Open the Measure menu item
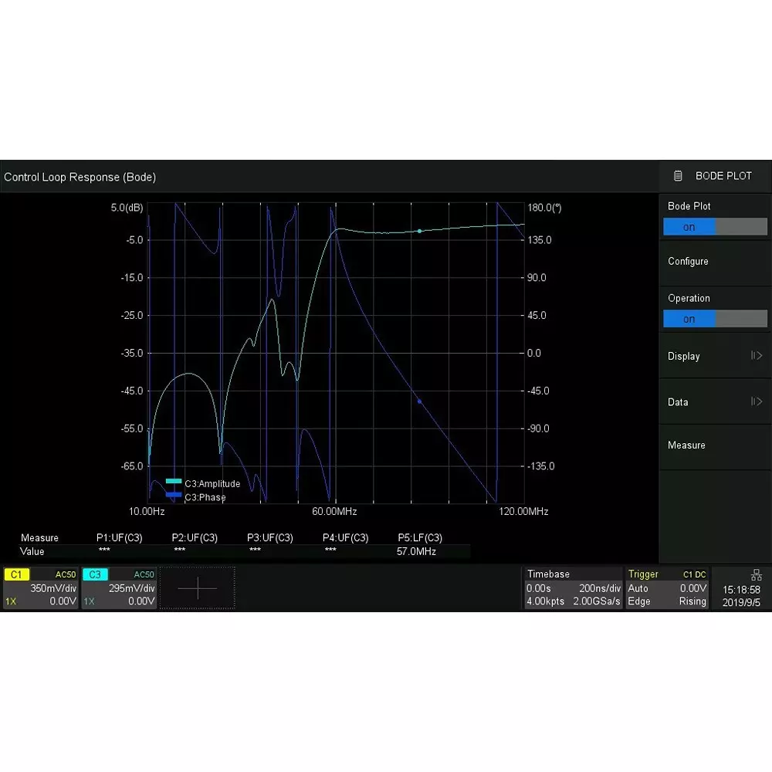772x772 pixels. [x=715, y=445]
